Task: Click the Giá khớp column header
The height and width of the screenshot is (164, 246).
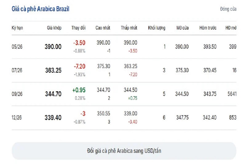Action: (54, 28)
